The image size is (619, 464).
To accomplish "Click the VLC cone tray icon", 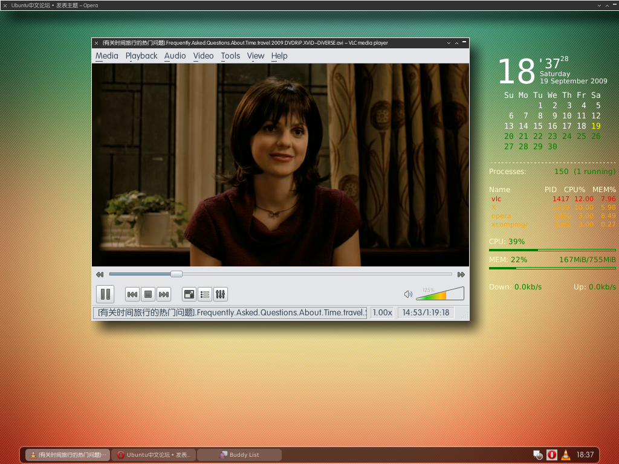I will (x=566, y=455).
